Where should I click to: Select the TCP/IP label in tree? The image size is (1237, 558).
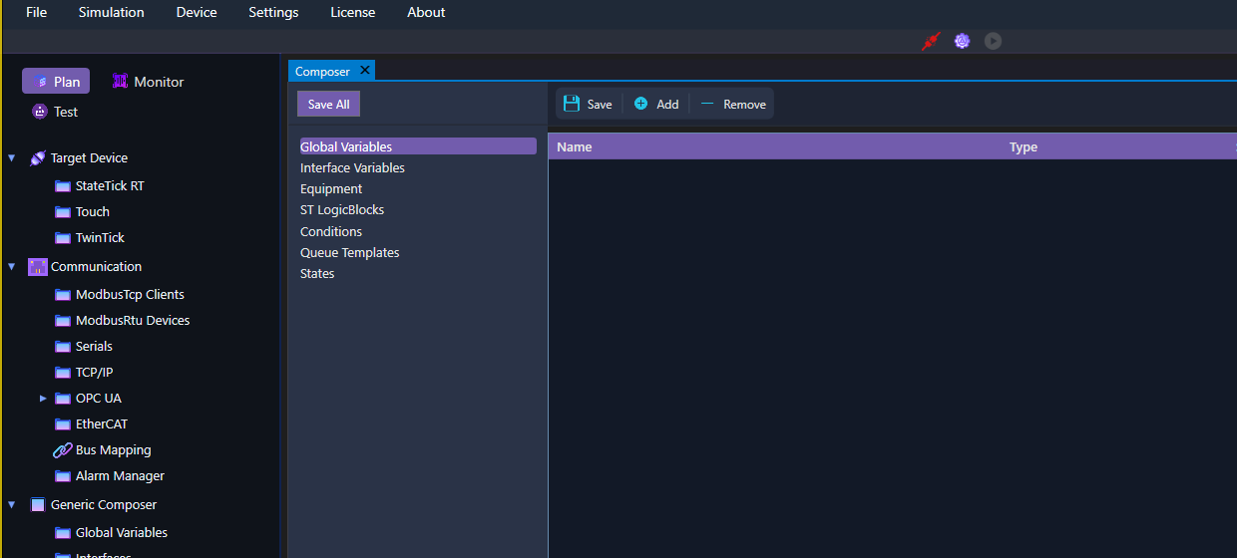coord(95,372)
